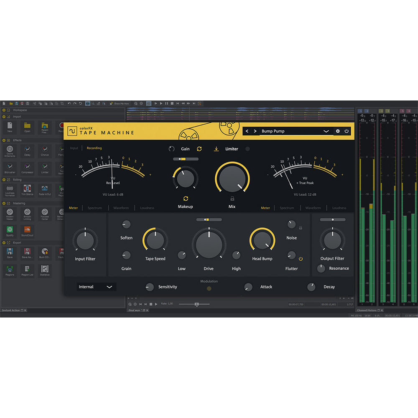418x418 pixels.
Task: Click the undo arrow in top toolbar
Action: pyautogui.click(x=69, y=103)
